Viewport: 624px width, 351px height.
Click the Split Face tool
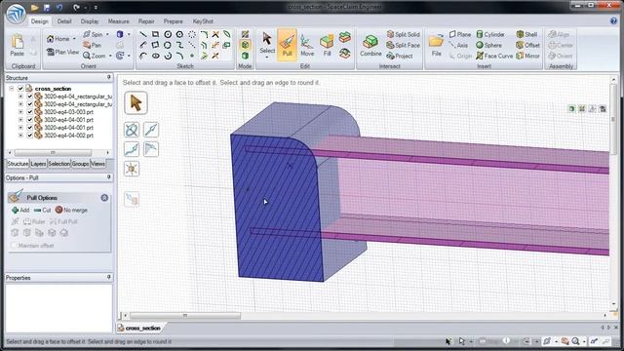coord(403,46)
